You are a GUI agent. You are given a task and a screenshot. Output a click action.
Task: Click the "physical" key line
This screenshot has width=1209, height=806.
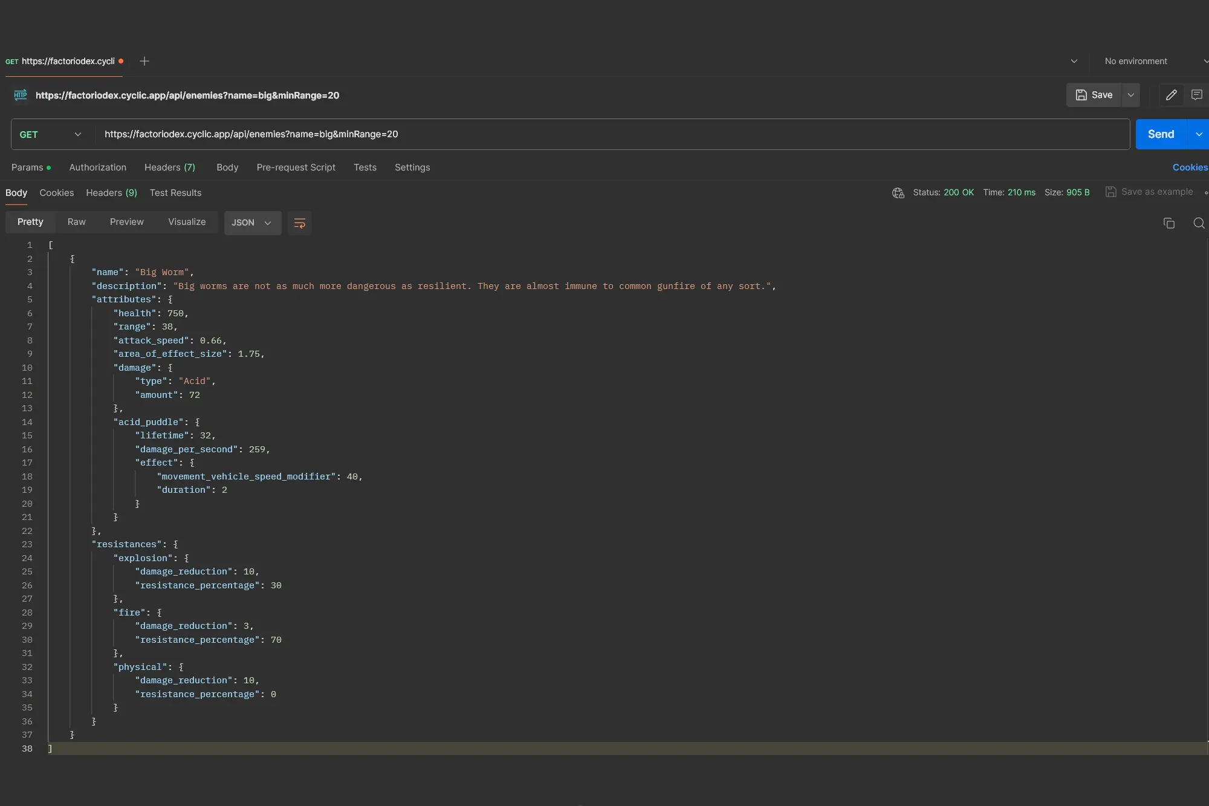tap(148, 667)
